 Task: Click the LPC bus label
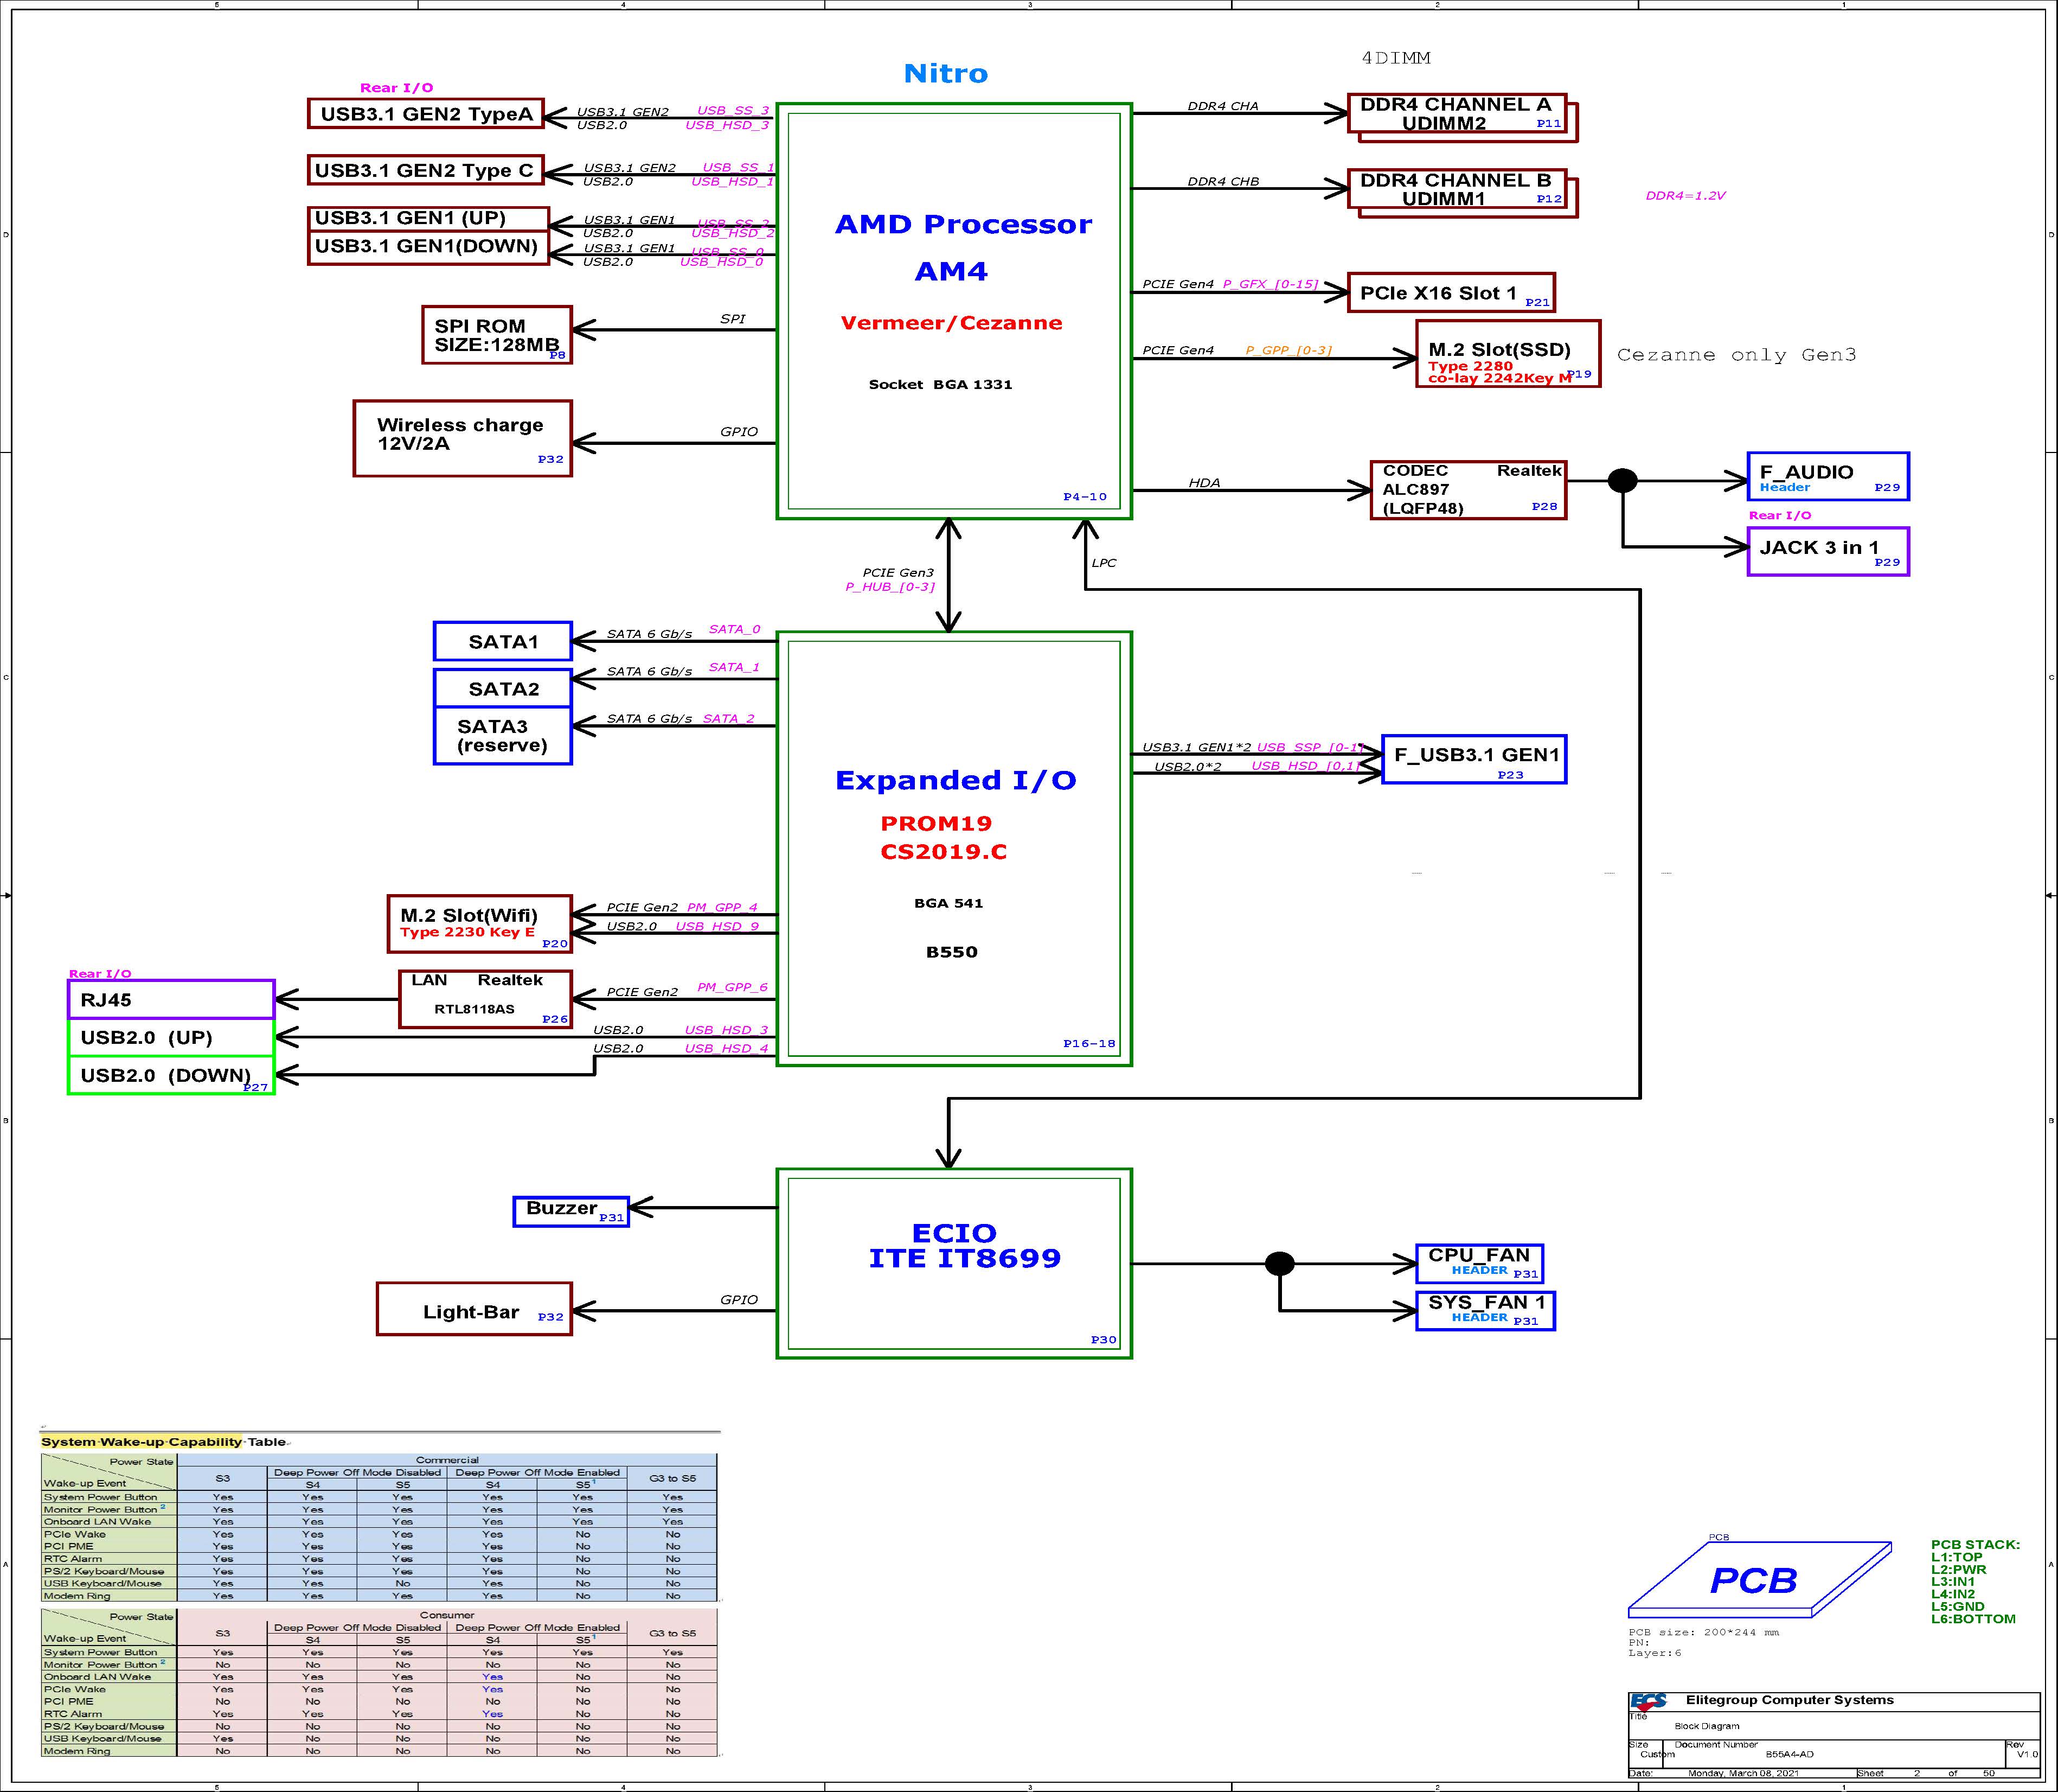(1104, 563)
